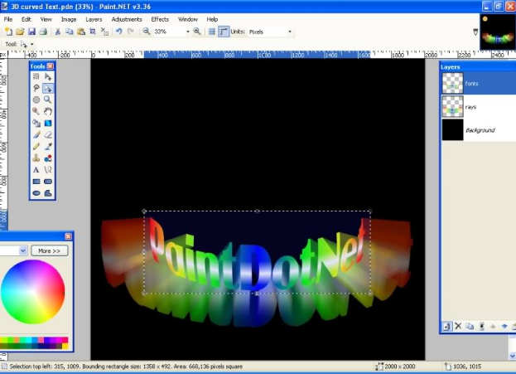Select the Rectangle shape tool
The width and height of the screenshot is (516, 374).
pos(36,182)
